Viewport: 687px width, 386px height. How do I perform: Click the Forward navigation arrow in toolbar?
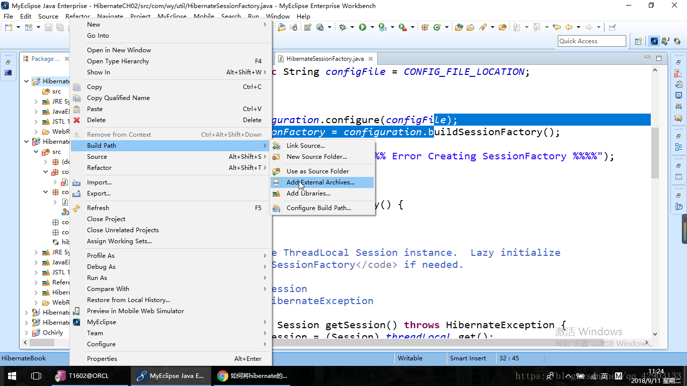pyautogui.click(x=589, y=27)
